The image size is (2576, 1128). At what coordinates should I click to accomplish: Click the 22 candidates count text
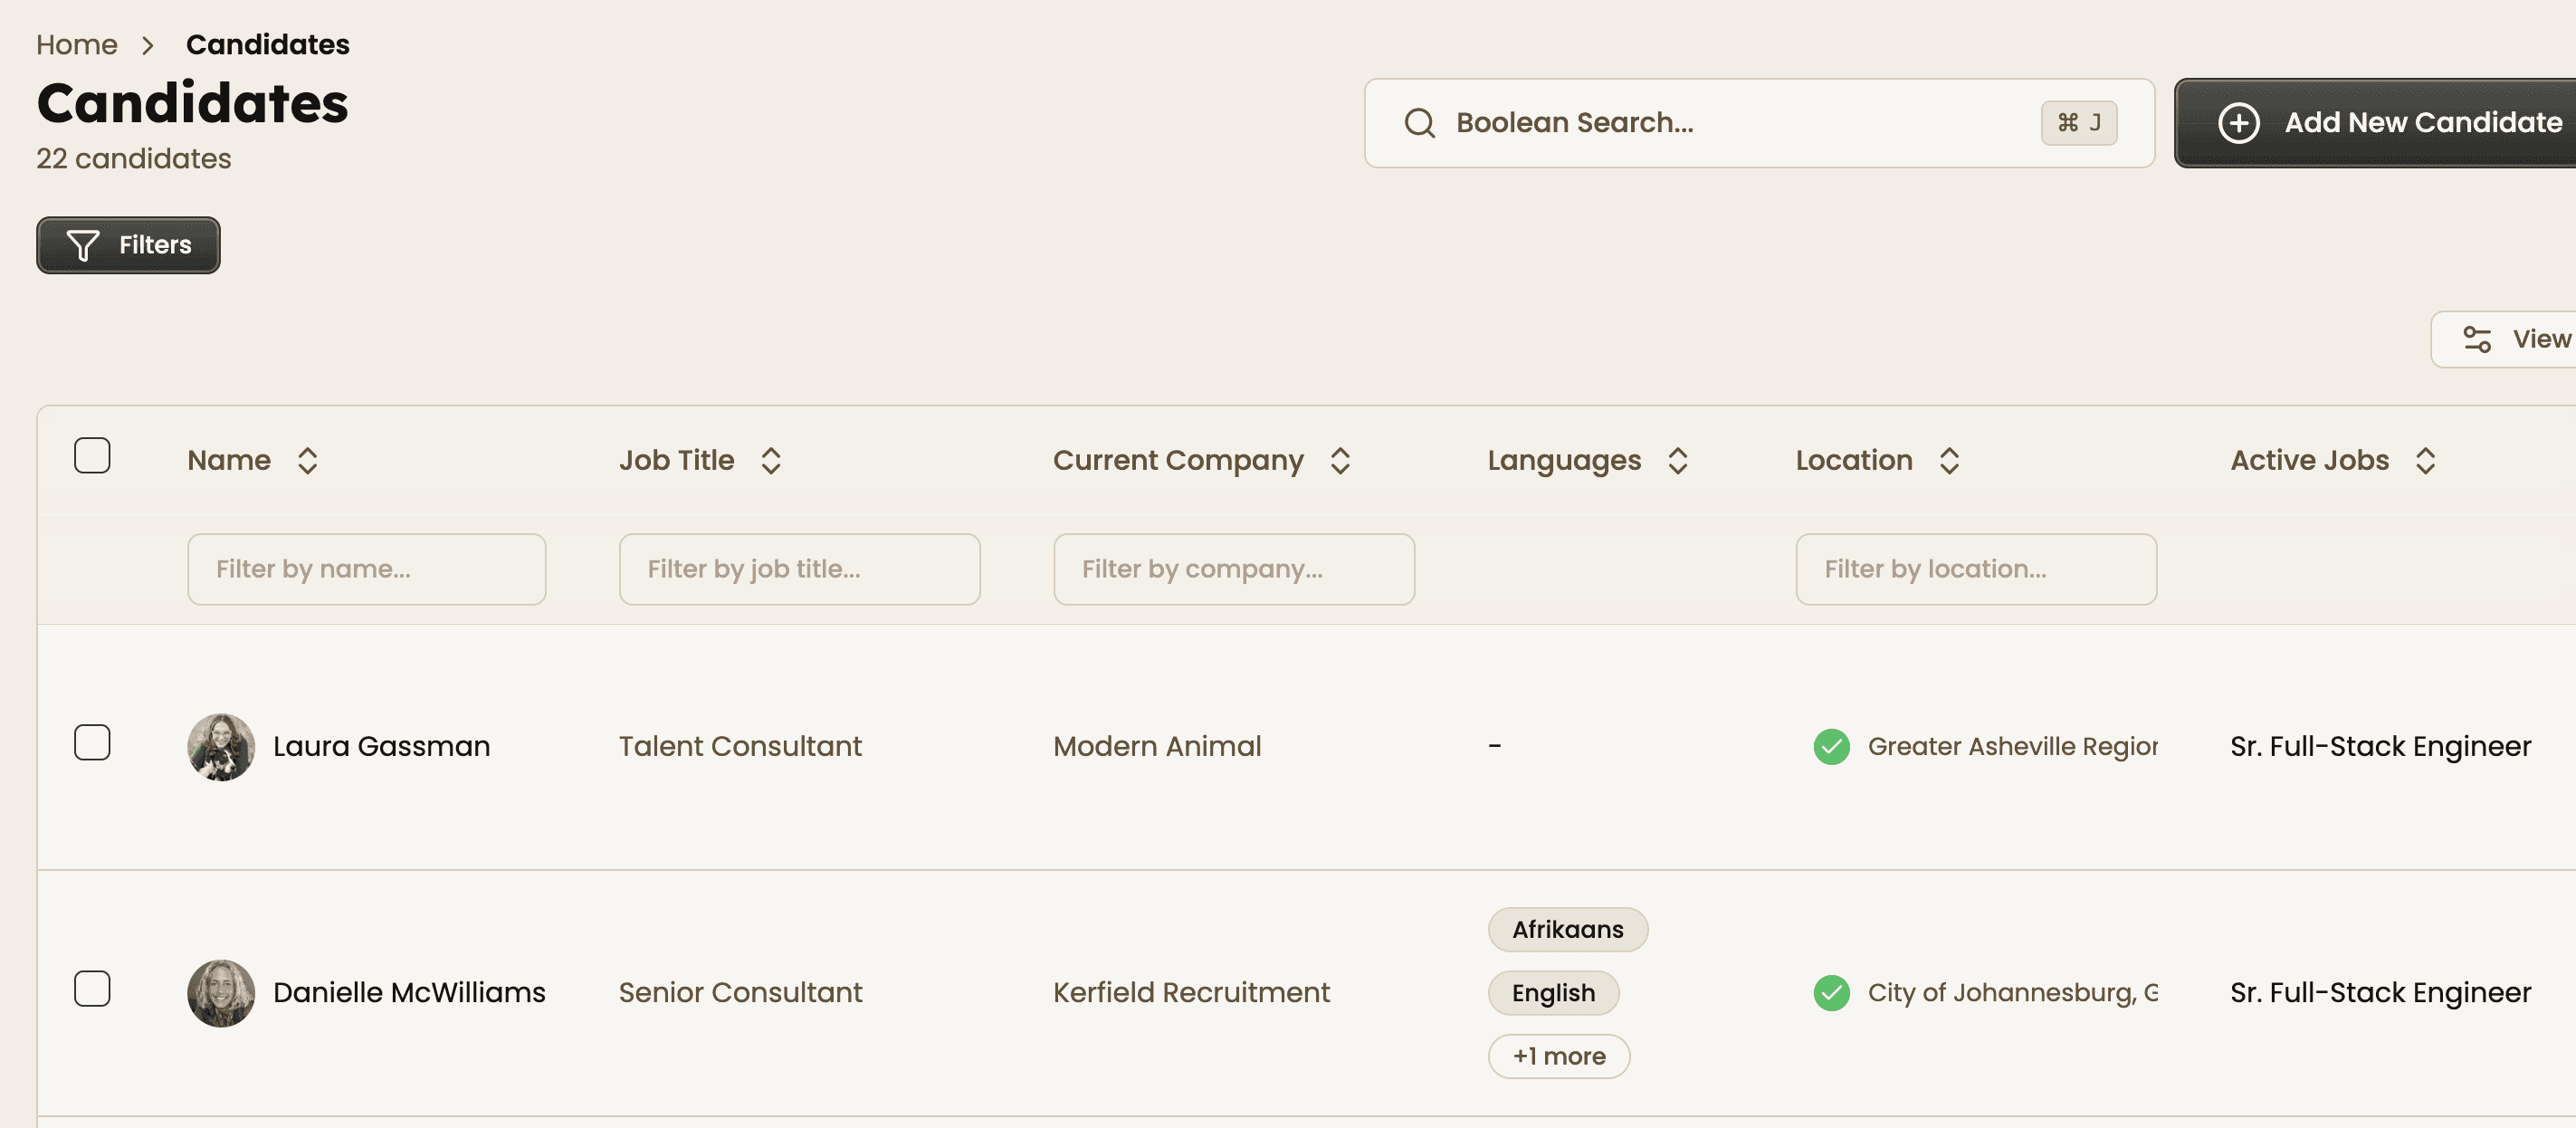click(134, 159)
